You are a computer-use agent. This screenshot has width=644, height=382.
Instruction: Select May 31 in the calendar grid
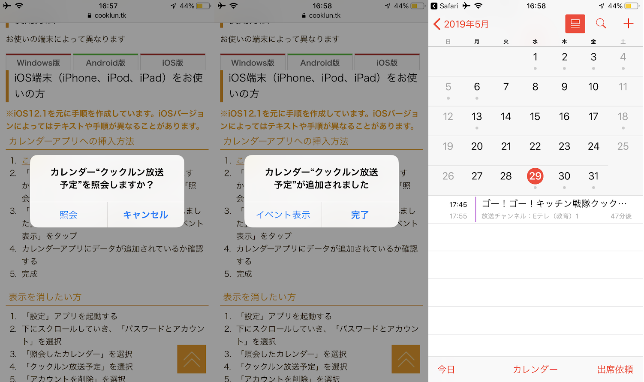(x=593, y=176)
